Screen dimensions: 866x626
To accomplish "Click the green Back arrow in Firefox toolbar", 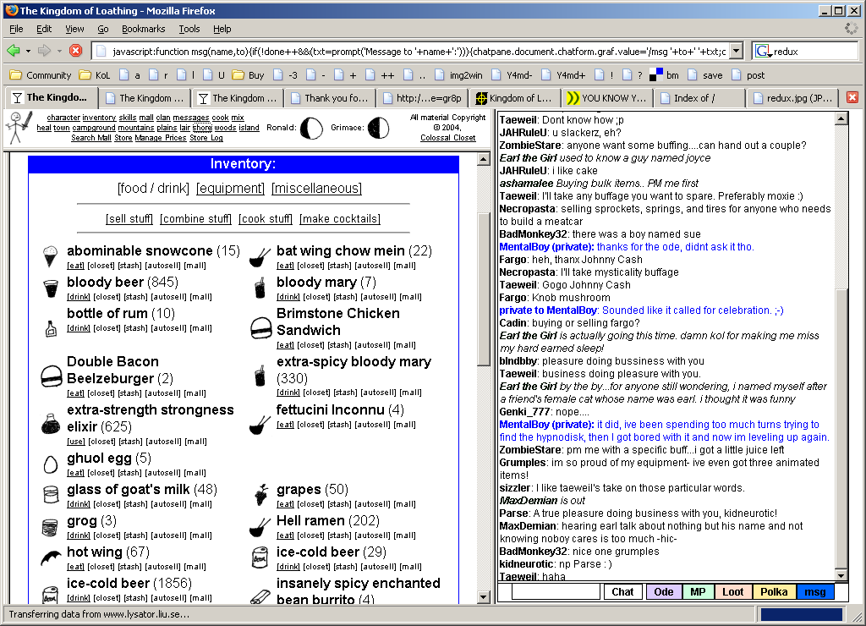I will coord(14,51).
